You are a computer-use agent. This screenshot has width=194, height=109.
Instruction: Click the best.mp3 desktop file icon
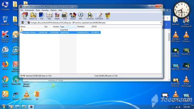point(176,21)
